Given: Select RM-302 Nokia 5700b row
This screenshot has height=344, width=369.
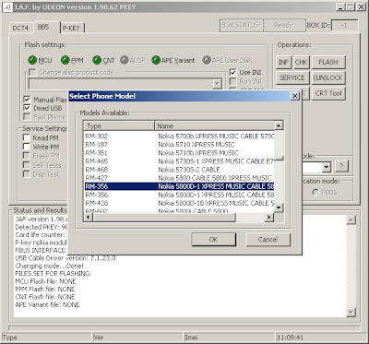Looking at the screenshot, I should pyautogui.click(x=179, y=136).
